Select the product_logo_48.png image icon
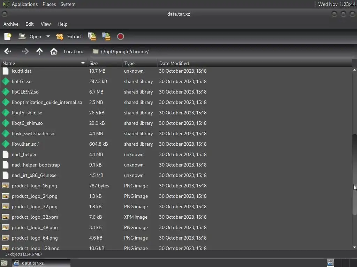 pos(6,227)
